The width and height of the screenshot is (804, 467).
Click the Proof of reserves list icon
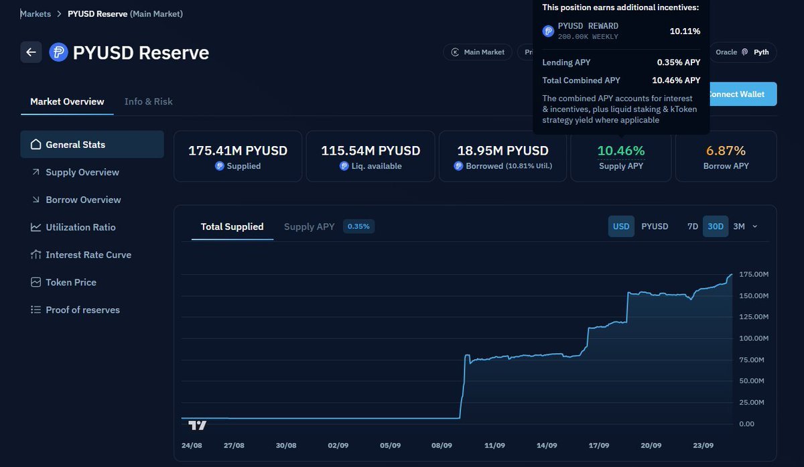tap(36, 310)
